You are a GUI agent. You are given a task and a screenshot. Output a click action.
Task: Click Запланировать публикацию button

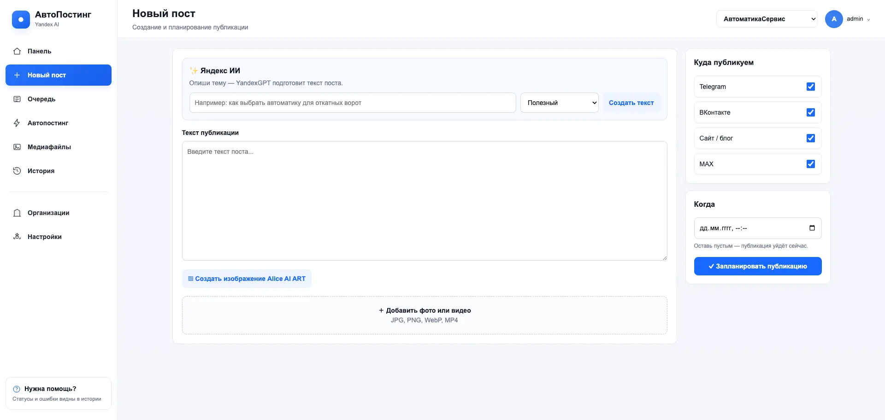pos(758,266)
